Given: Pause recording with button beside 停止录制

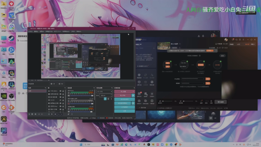Looking at the screenshot, I should [133, 95].
